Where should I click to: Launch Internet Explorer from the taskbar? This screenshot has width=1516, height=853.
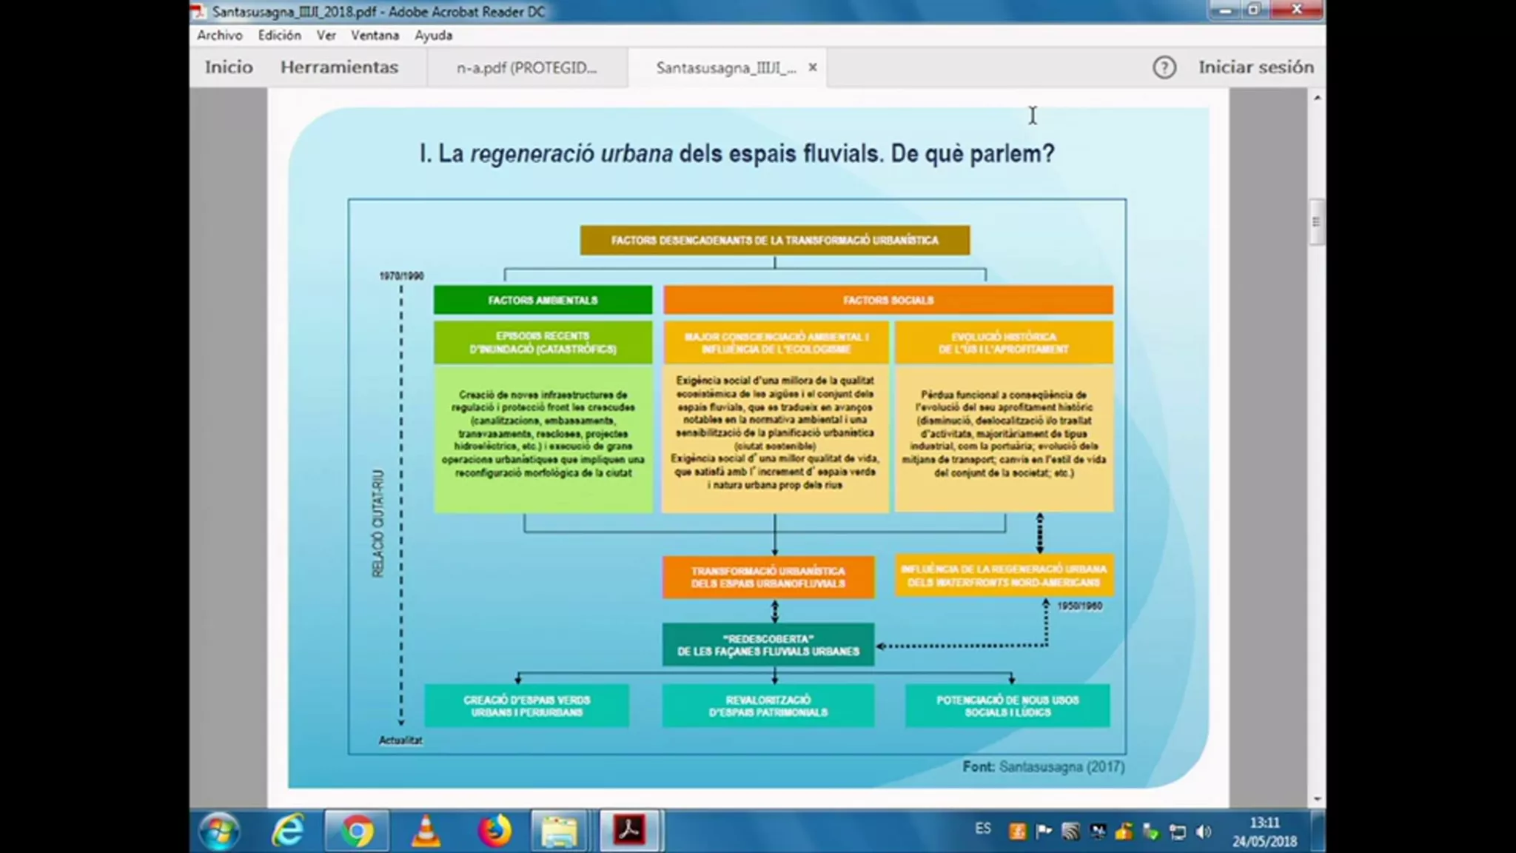(x=287, y=831)
